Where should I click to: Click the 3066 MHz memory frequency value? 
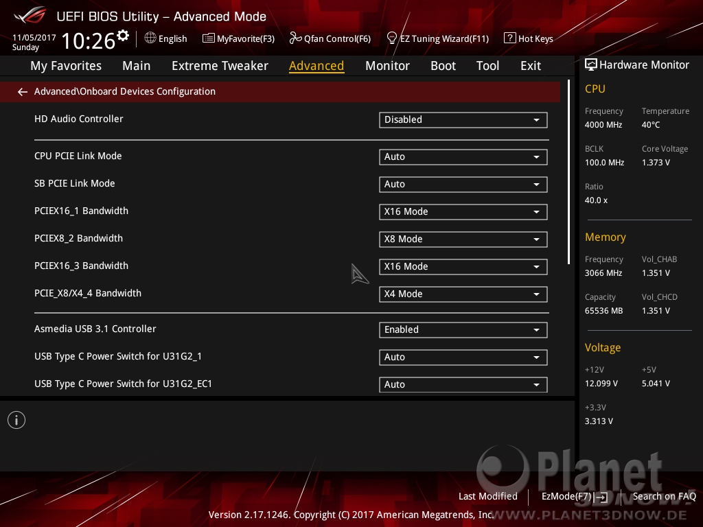tap(603, 273)
